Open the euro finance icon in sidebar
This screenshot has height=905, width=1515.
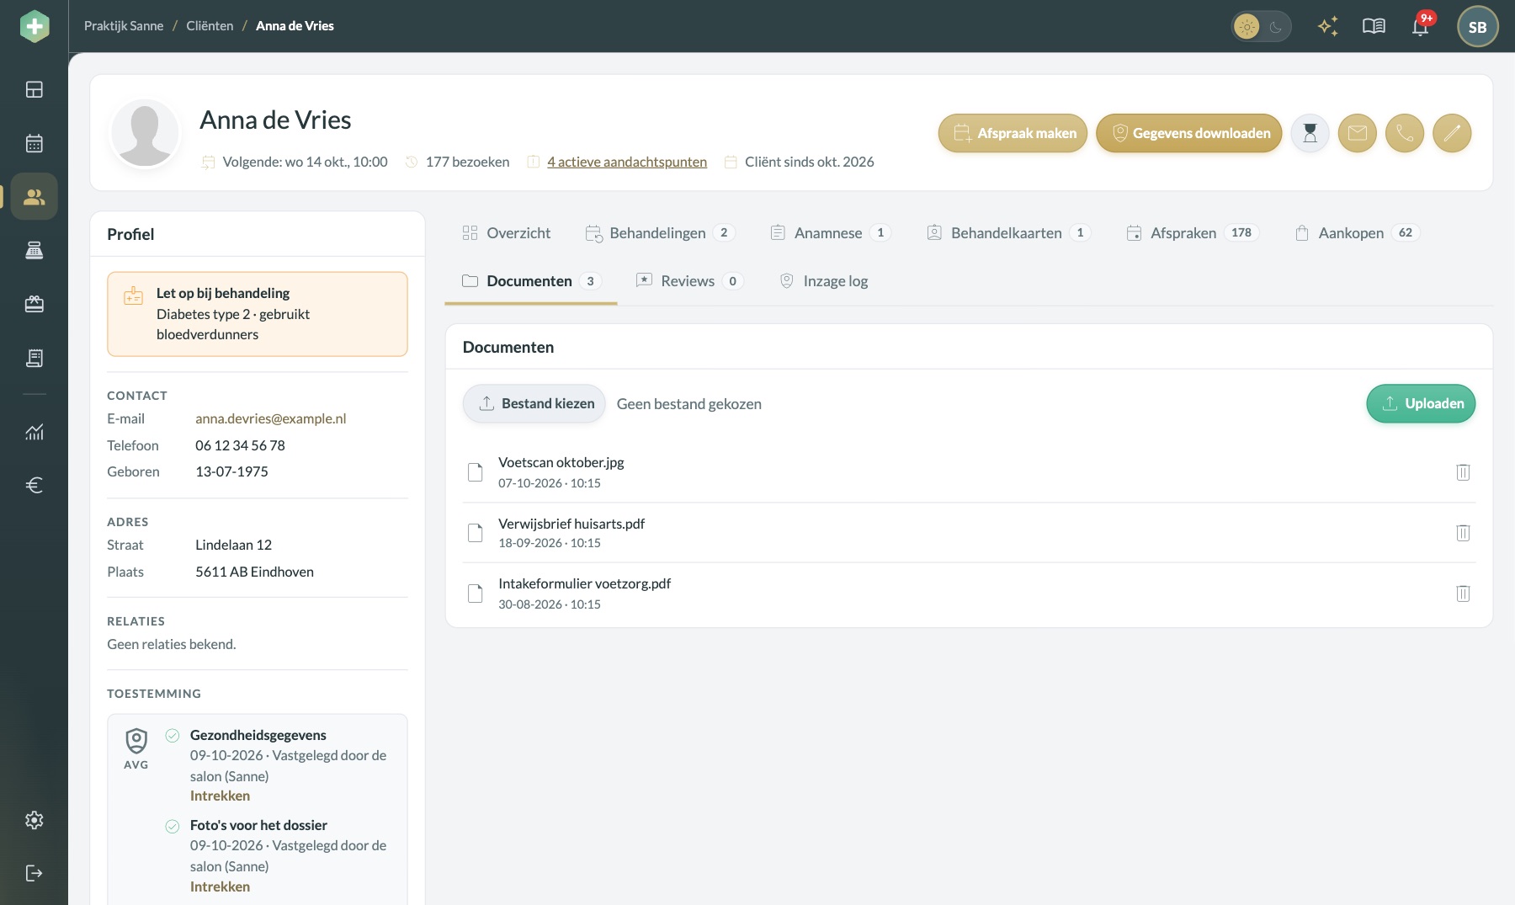coord(34,485)
